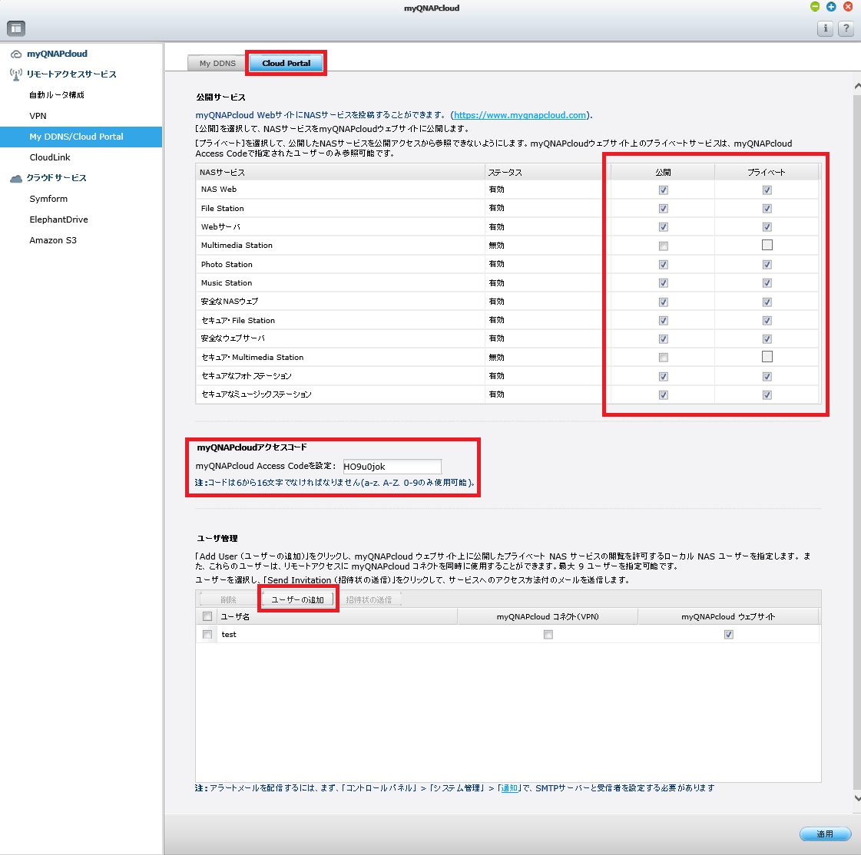The width and height of the screenshot is (861, 855).
Task: Click the green minimize window icon
Action: click(815, 7)
